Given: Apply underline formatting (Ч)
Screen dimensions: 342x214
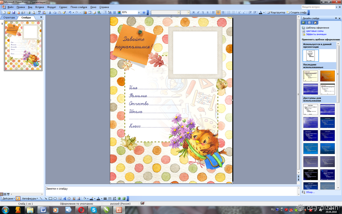Looking at the screenshot, I should tap(203, 12).
